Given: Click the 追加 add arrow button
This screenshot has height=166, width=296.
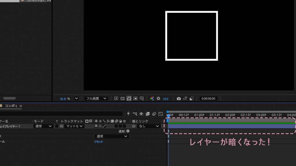Looking at the screenshot, I should (x=128, y=131).
